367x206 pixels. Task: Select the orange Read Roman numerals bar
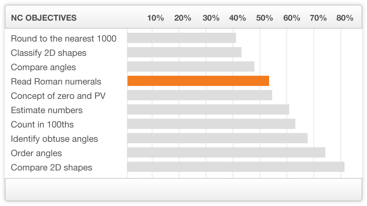pos(198,81)
